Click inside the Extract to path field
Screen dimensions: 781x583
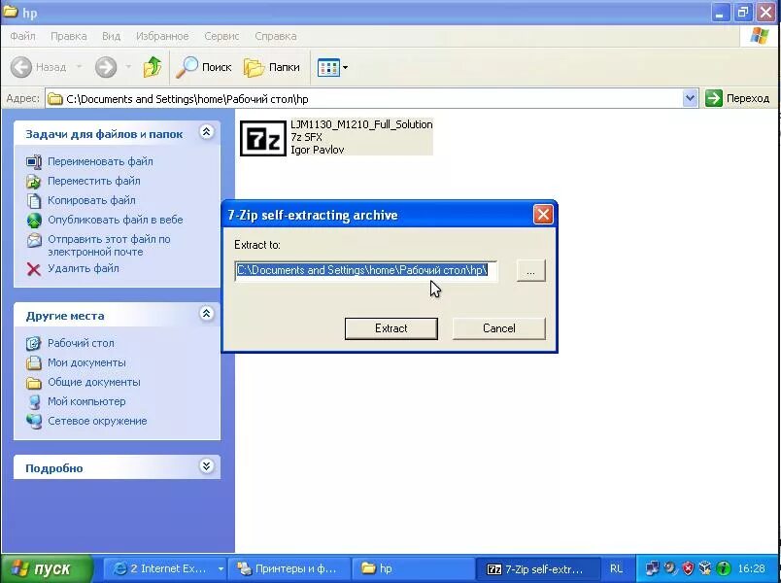365,270
